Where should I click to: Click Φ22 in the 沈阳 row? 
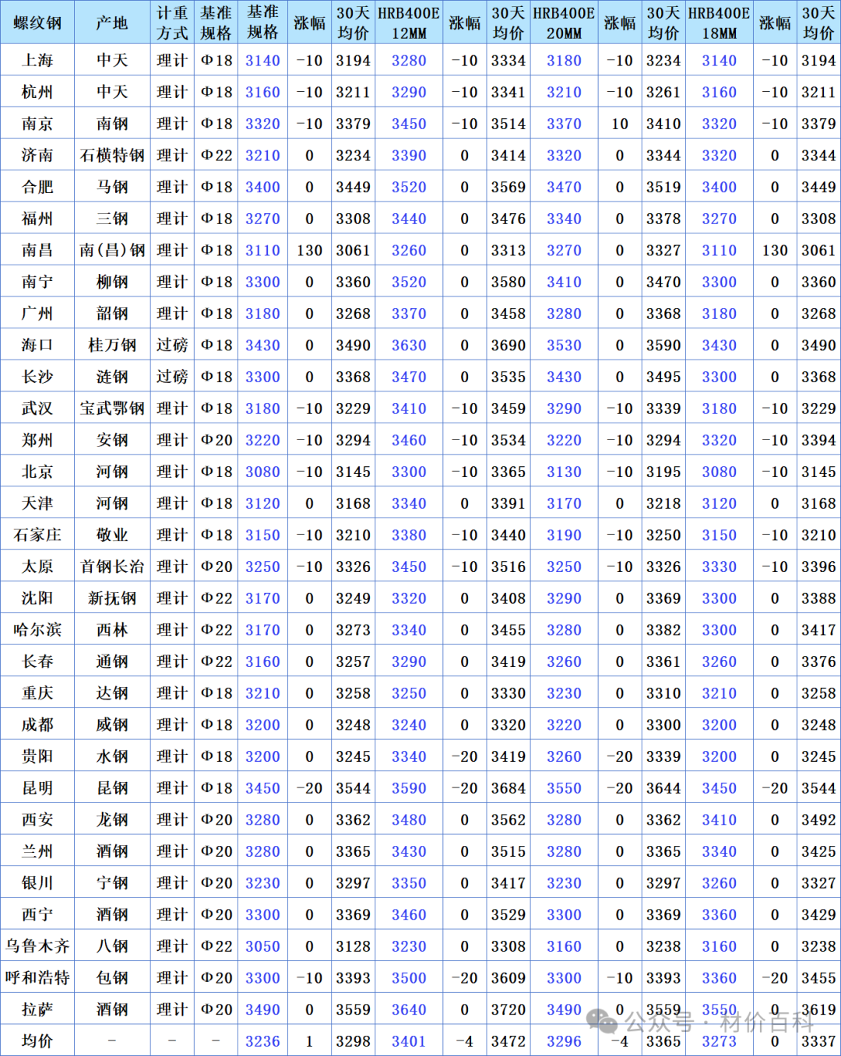216,598
